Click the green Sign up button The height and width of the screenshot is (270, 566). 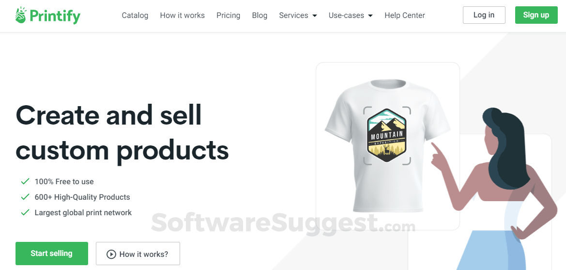(x=536, y=15)
